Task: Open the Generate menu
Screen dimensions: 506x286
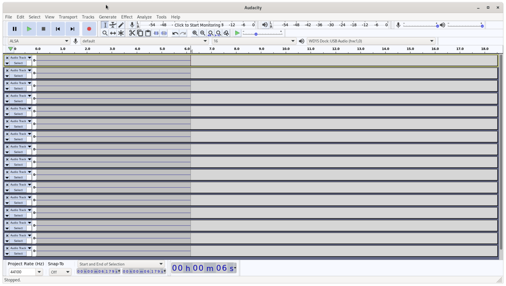Action: [x=108, y=17]
